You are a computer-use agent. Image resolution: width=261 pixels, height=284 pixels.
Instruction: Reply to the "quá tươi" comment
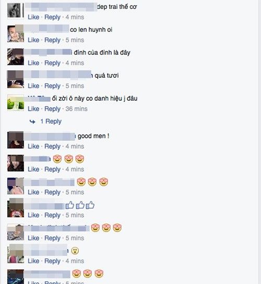coord(52,86)
